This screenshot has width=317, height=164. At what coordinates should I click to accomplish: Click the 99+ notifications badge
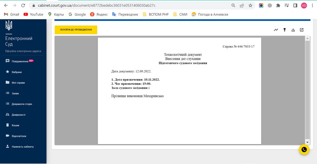31,60
